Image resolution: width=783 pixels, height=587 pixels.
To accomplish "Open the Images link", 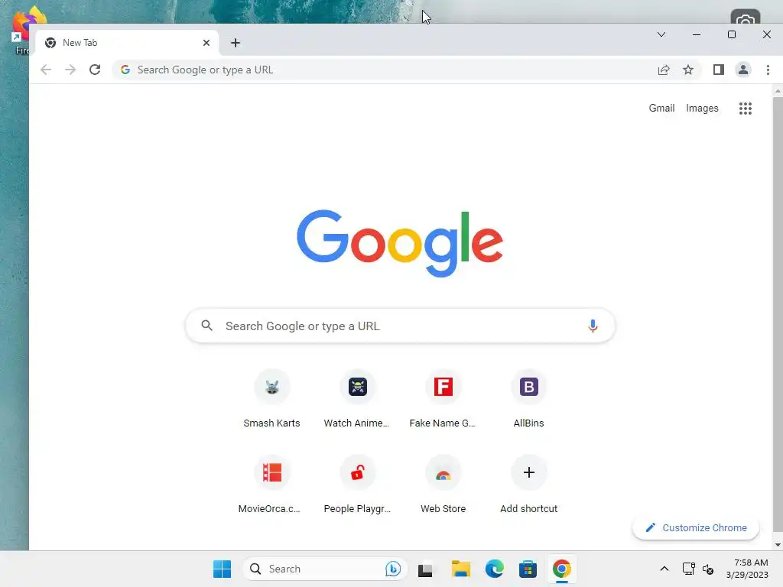I will pyautogui.click(x=702, y=109).
